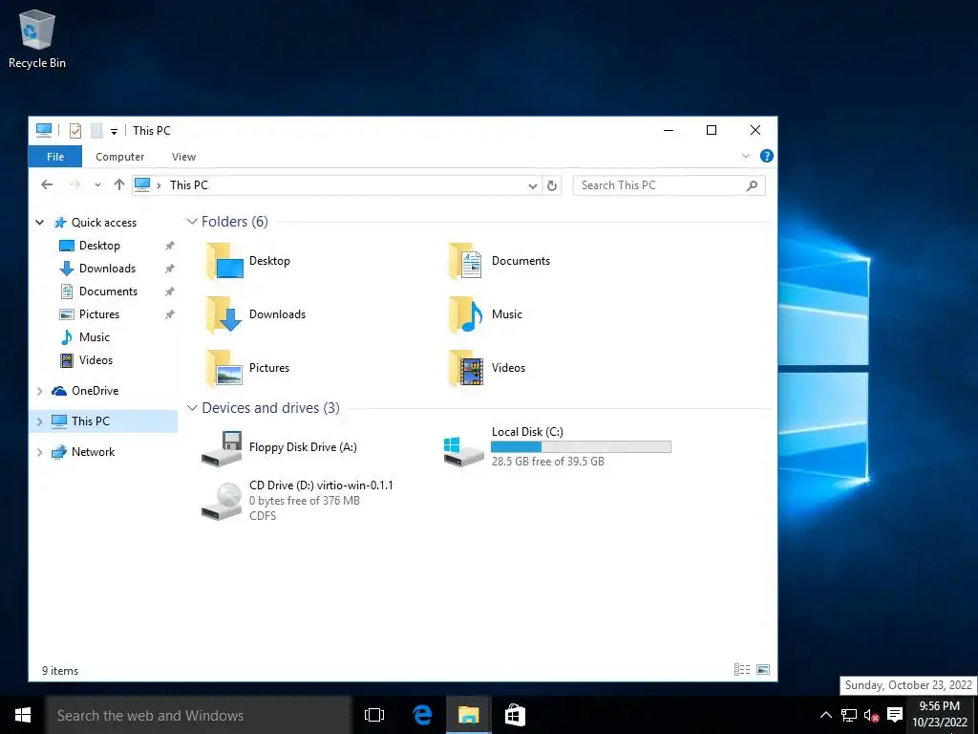Open the File menu tab
Viewport: 978px width, 734px height.
point(54,157)
